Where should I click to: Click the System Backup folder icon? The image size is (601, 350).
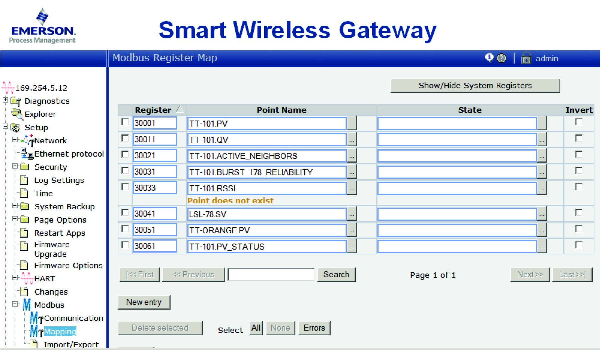[x=25, y=206]
